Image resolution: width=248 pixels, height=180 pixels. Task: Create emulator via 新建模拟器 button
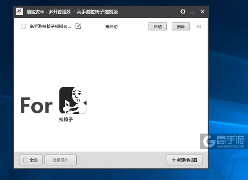(185, 160)
